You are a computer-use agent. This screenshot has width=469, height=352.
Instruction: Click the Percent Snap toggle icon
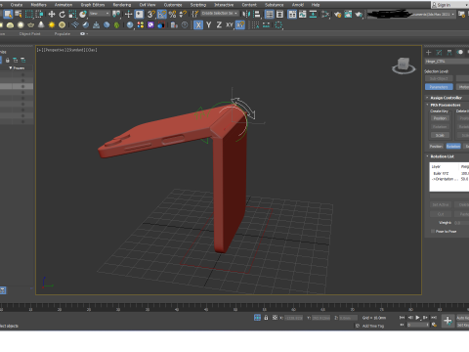[x=172, y=15]
